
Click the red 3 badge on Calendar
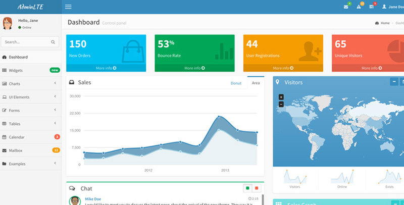click(x=57, y=137)
